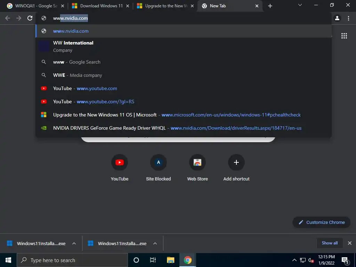Screen dimensions: 356x267
Task: Open the notification center icon
Action: click(x=345, y=260)
